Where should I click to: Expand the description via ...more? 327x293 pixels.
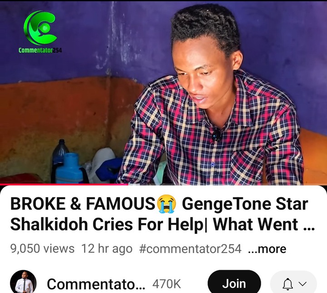[x=267, y=249]
